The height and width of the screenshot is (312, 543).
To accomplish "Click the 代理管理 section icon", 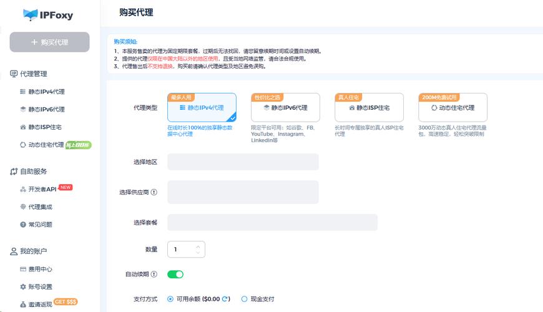I will [x=14, y=74].
